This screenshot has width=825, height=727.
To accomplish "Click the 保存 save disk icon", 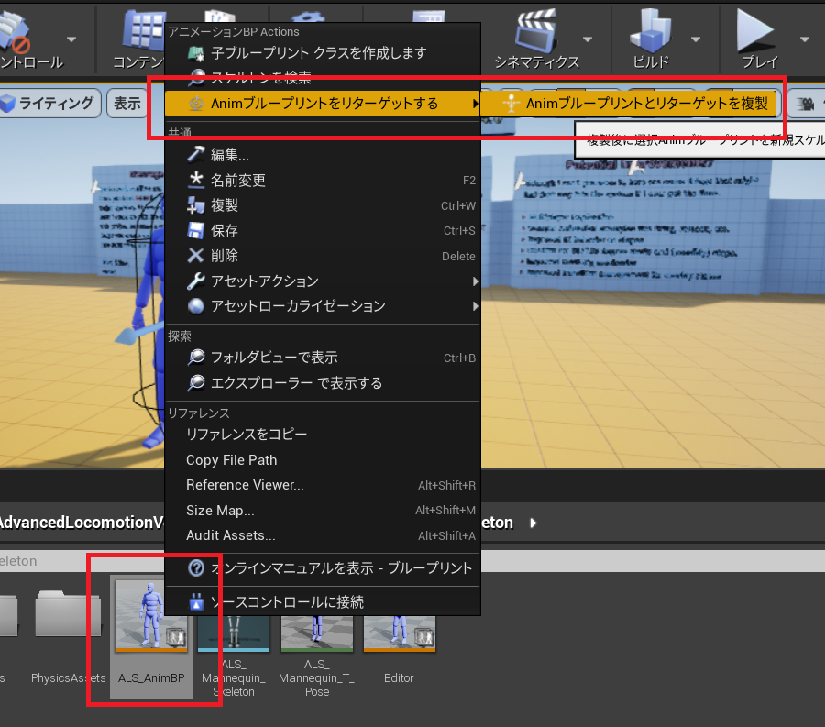I will (196, 230).
